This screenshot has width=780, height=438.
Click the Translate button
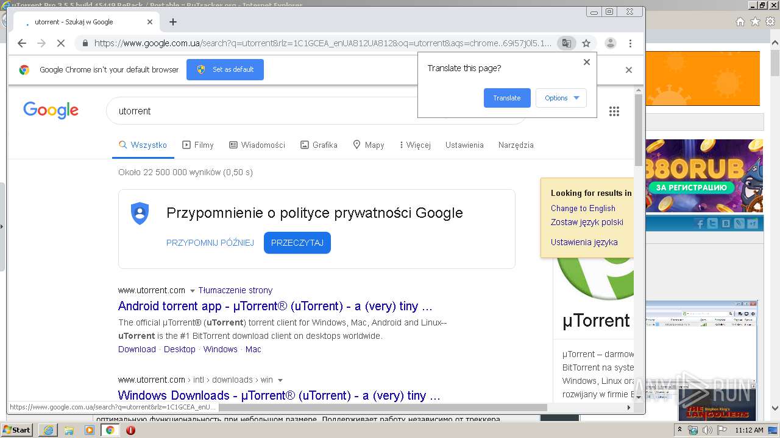[x=507, y=98]
